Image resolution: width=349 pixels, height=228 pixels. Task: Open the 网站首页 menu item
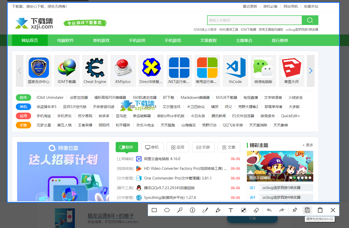[x=30, y=40]
